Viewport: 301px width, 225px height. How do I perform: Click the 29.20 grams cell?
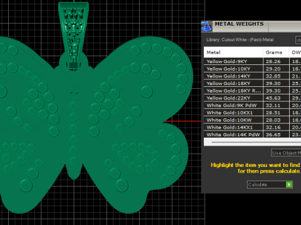[x=276, y=69]
